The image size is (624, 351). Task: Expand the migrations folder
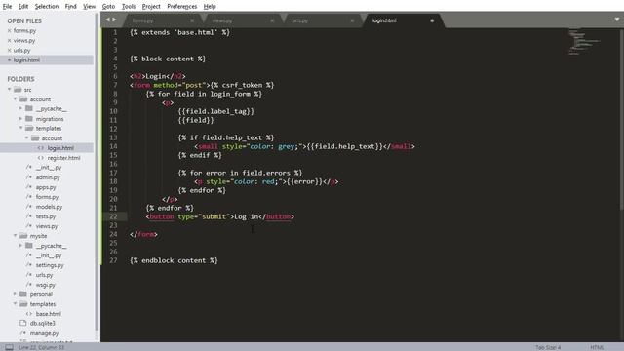pos(20,119)
